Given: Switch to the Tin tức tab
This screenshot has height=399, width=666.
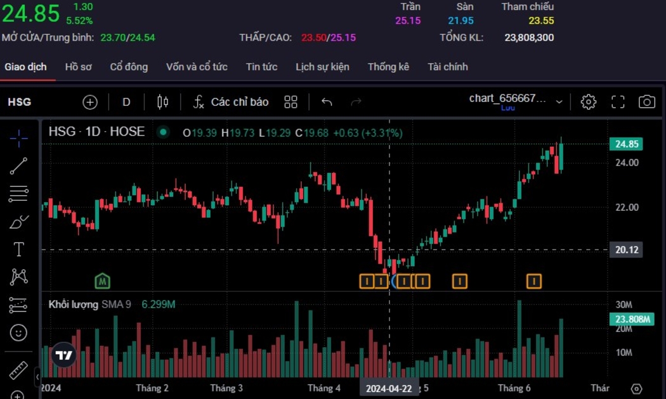Looking at the screenshot, I should coord(261,66).
